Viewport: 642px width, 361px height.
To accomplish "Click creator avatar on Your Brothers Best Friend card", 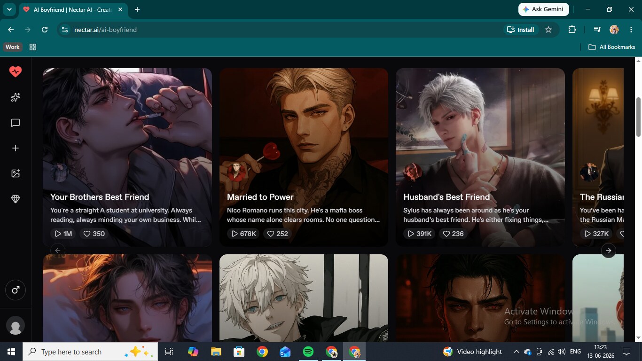I will point(60,173).
